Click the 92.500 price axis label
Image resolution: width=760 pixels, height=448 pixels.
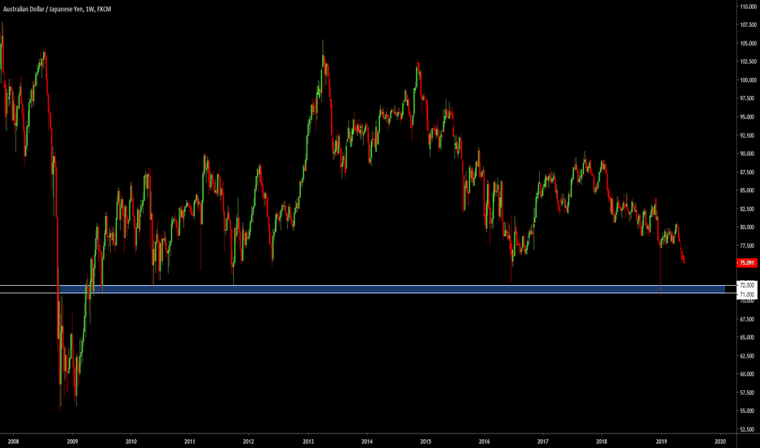point(748,135)
